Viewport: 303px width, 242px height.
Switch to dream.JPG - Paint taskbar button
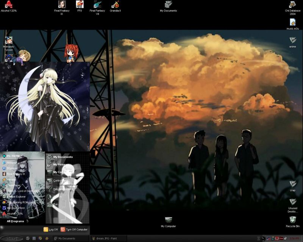point(109,239)
